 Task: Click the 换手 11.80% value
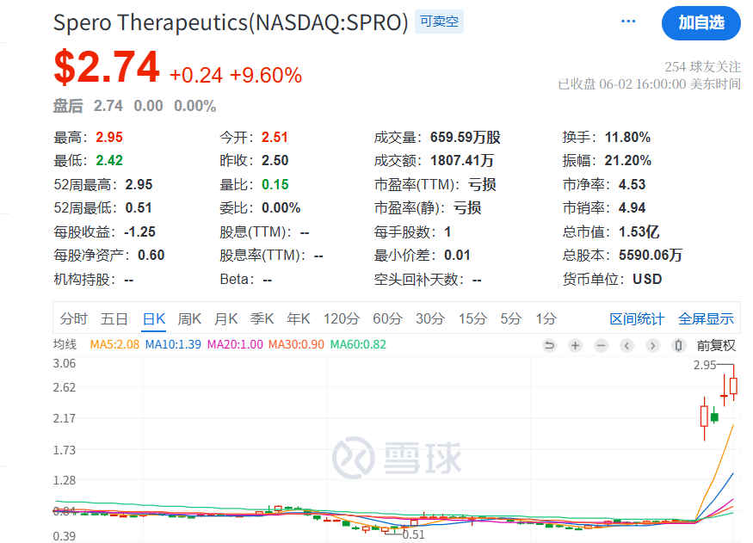[627, 138]
